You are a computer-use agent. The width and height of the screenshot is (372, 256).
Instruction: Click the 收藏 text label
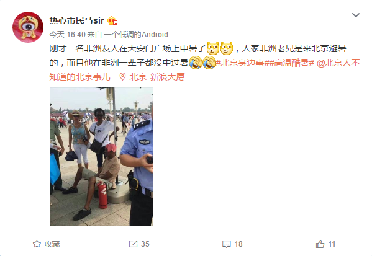pos(52,244)
